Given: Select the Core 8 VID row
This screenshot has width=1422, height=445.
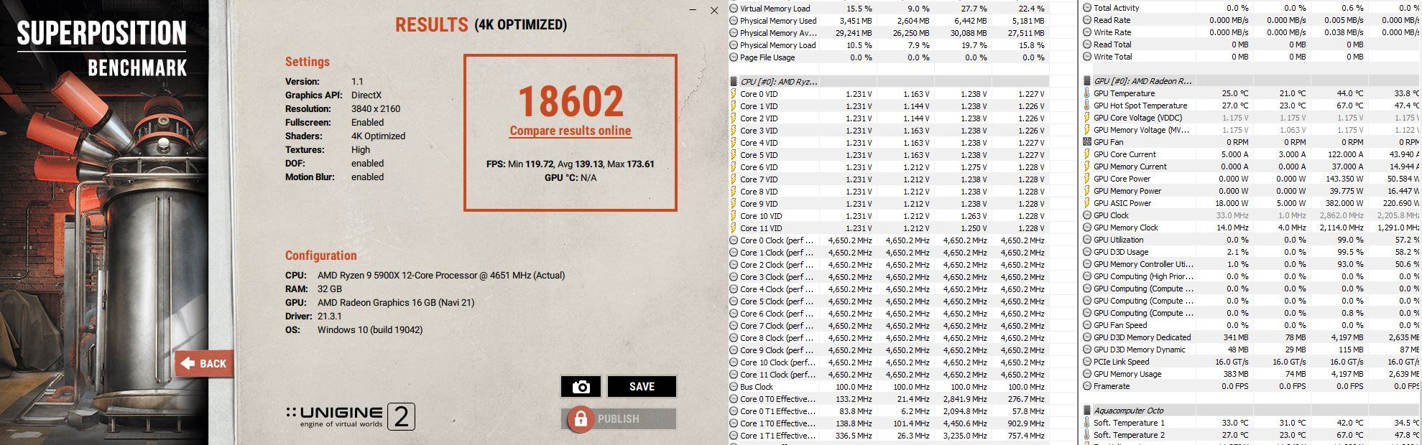Looking at the screenshot, I should click(x=889, y=192).
